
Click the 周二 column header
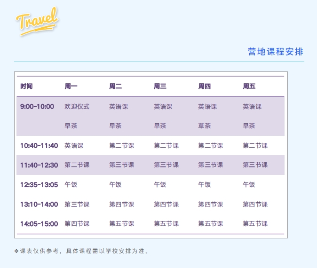point(115,87)
